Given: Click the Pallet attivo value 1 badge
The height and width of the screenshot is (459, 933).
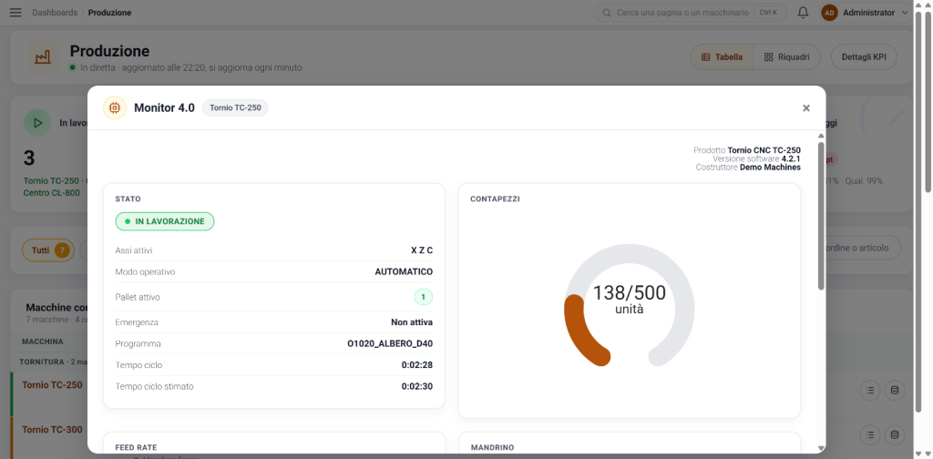Looking at the screenshot, I should [423, 297].
